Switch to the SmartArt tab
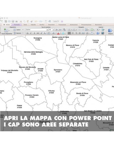The height and width of the screenshot is (148, 114). coord(51,25)
